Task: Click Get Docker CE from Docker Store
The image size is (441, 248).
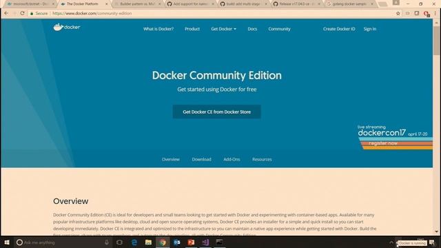Action: pyautogui.click(x=216, y=112)
